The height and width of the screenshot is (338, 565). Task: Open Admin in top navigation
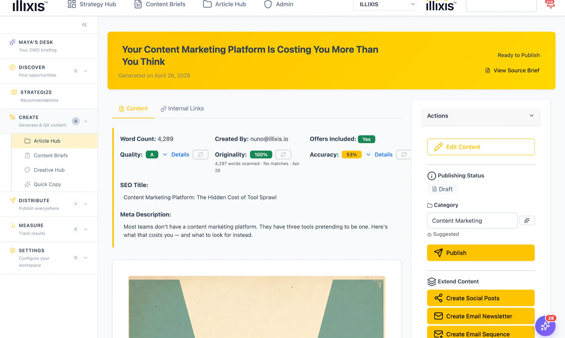pyautogui.click(x=279, y=4)
